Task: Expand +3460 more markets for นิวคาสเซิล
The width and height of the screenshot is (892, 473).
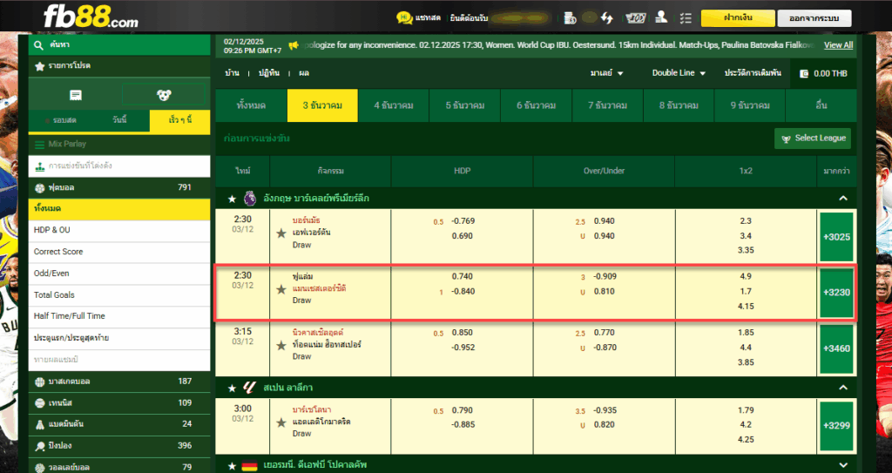Action: click(x=836, y=348)
